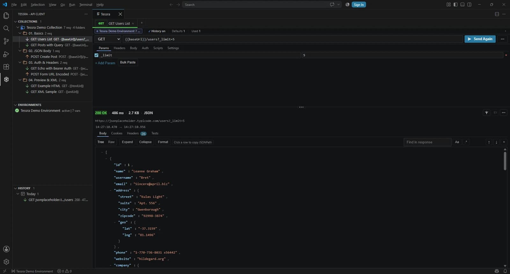Click the Copilot chat icon in title bar

click(332, 4)
